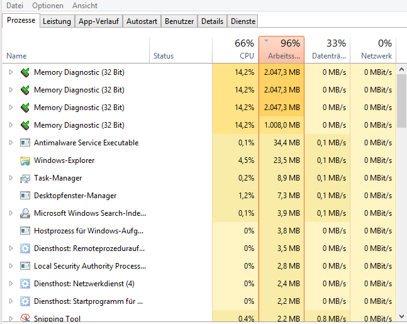Click the Local Security Authority Process icon

coord(25,266)
